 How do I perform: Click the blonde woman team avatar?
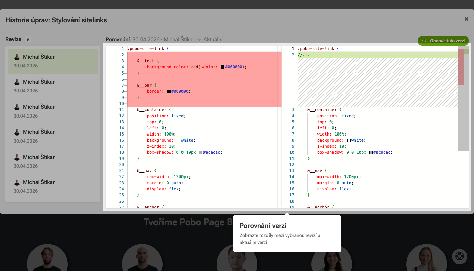pos(427,257)
